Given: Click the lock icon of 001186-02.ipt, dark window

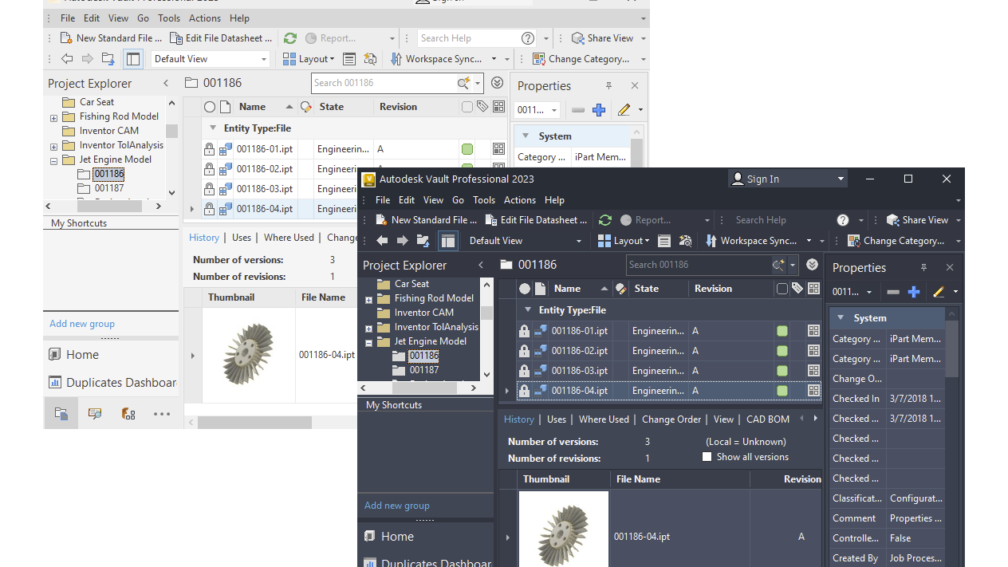Looking at the screenshot, I should coord(524,351).
